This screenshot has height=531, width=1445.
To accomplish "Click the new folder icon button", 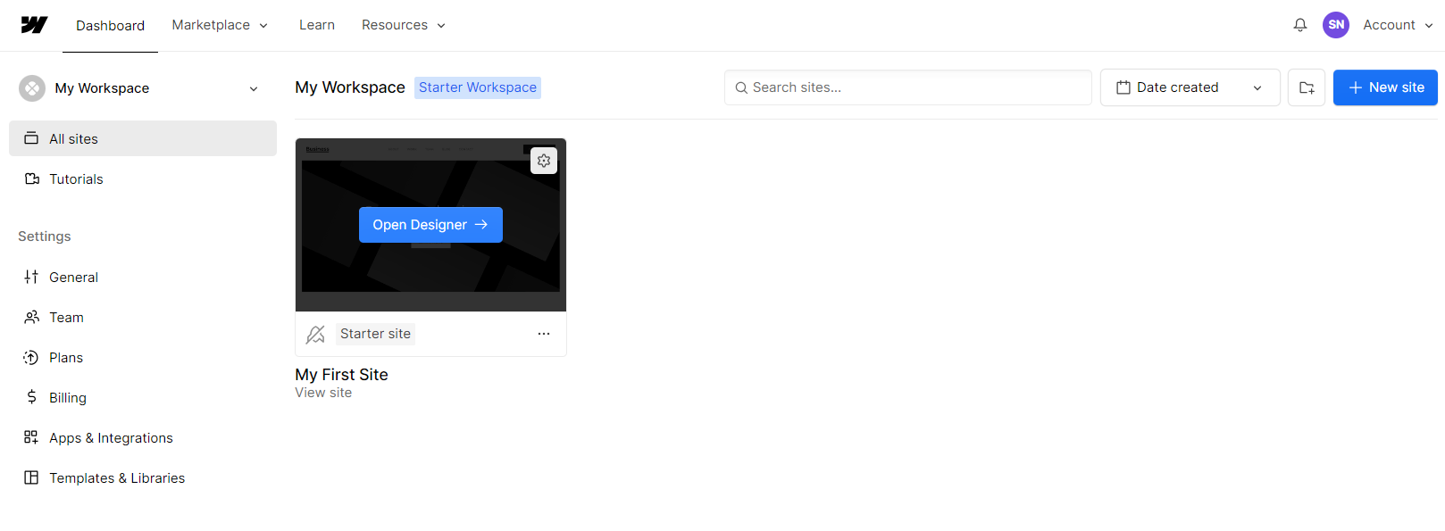I will pyautogui.click(x=1307, y=87).
